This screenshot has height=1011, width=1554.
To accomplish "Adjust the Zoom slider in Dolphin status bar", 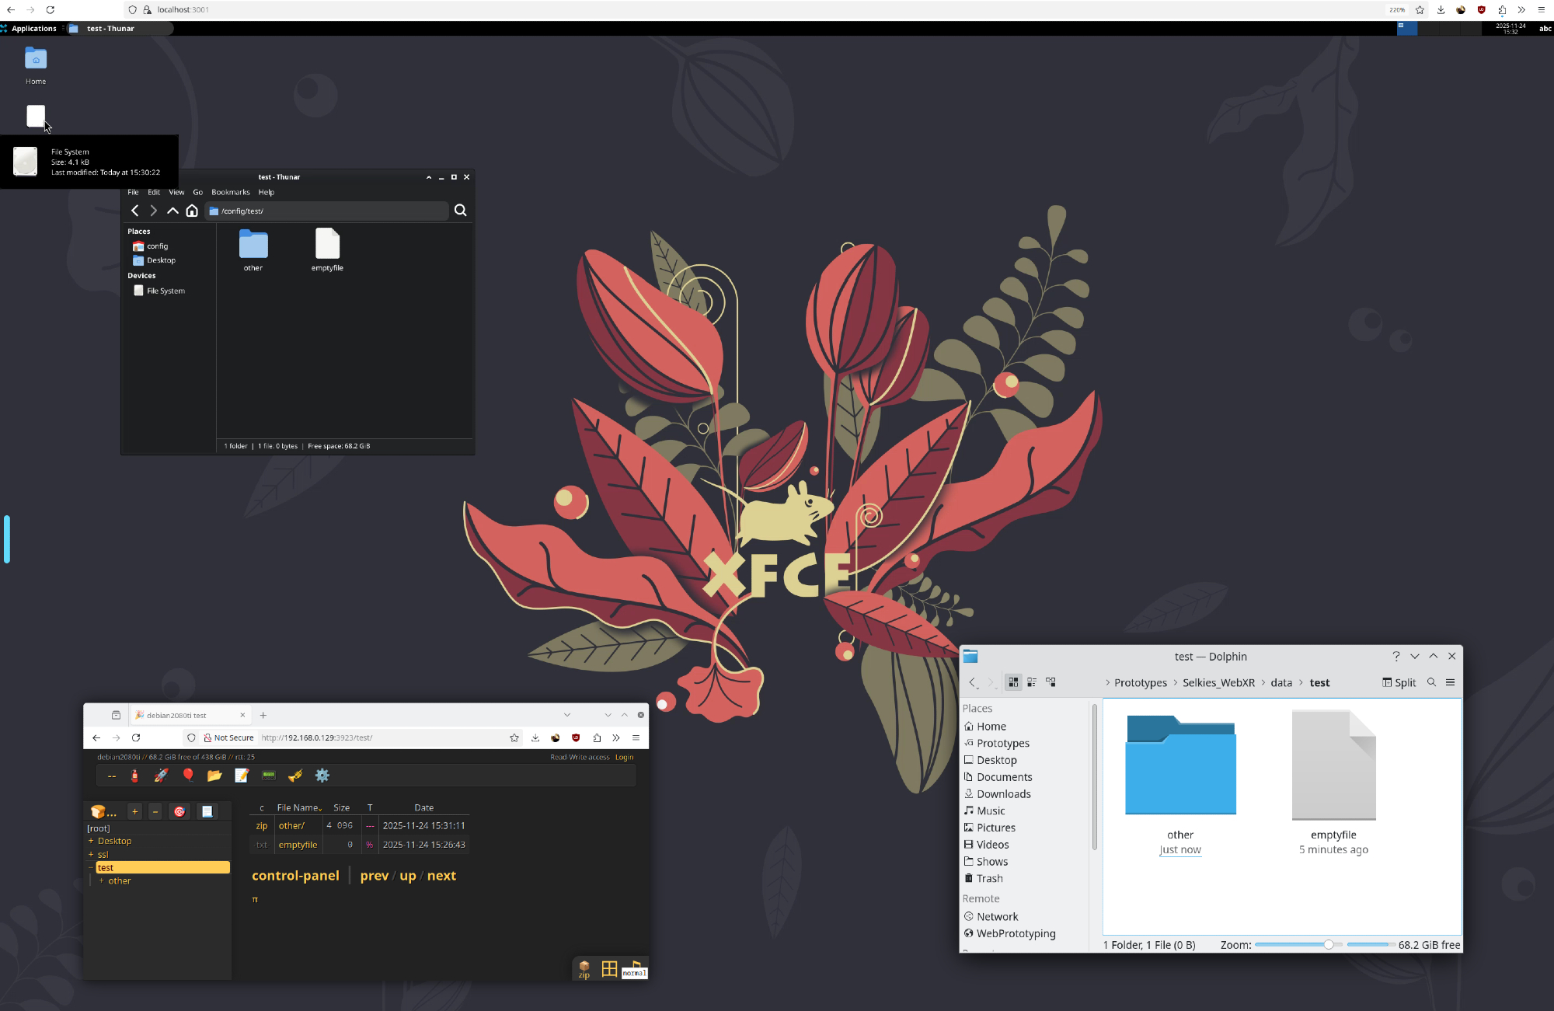I will click(x=1328, y=945).
